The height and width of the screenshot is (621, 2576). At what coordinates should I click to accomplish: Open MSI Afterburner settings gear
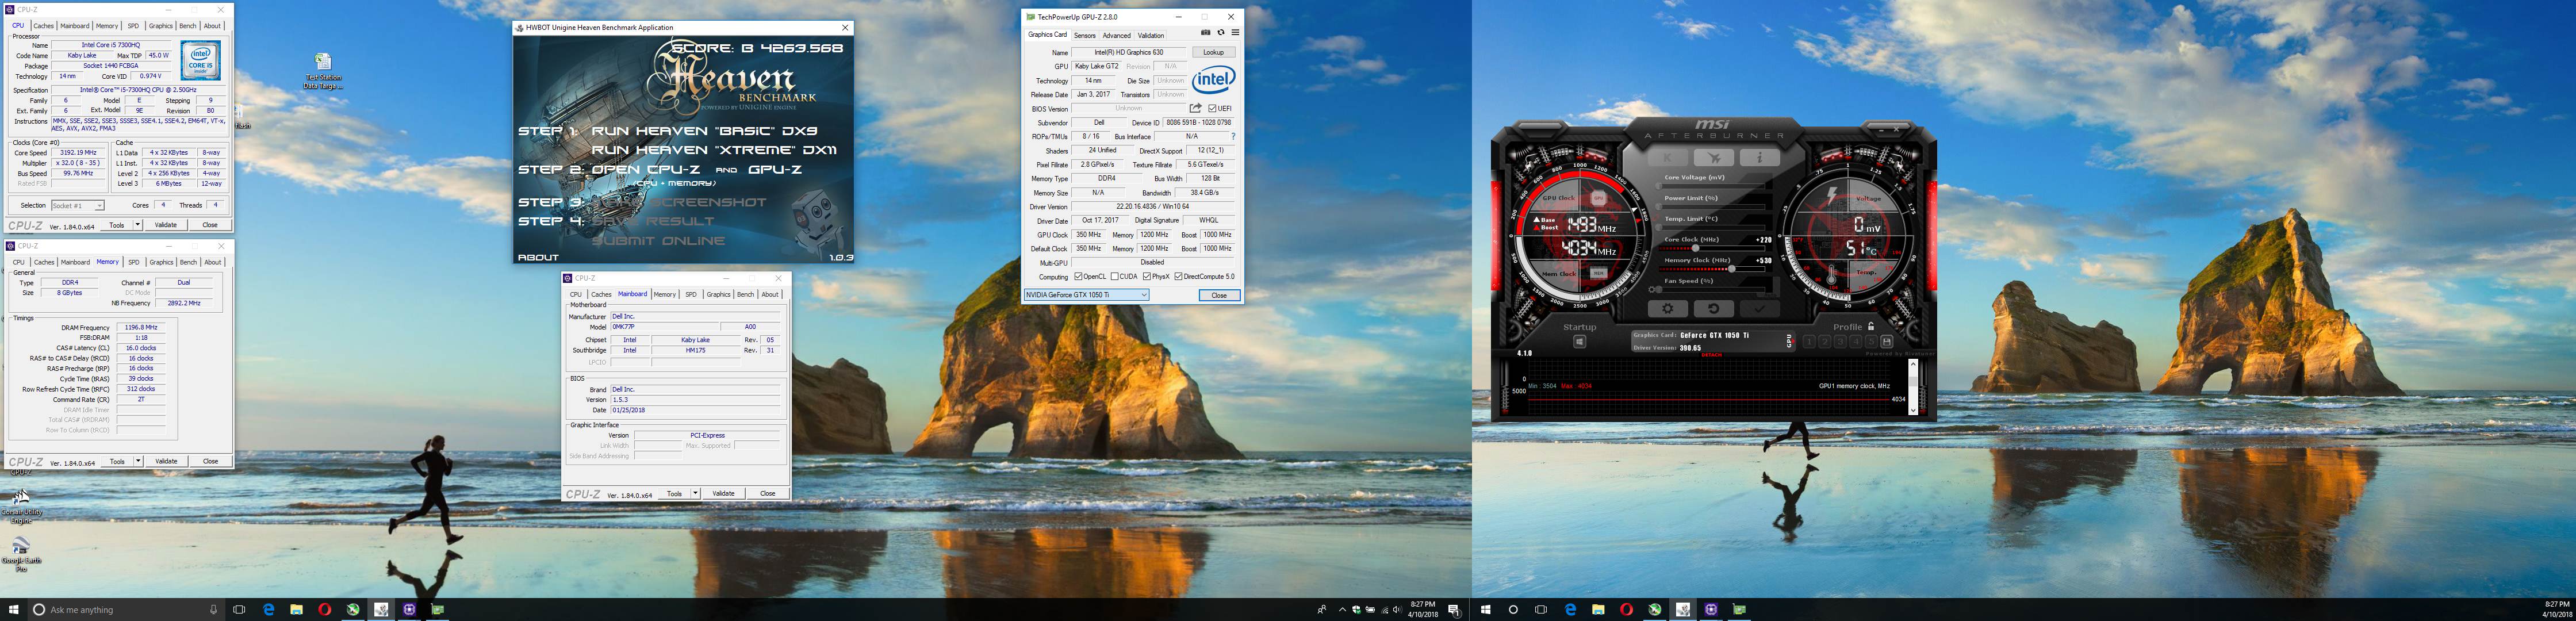tap(1667, 309)
